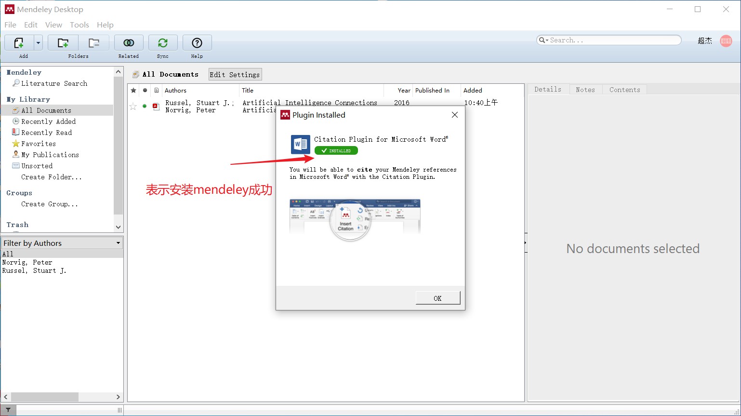The height and width of the screenshot is (416, 741).
Task: Click the Unsorted tray icon
Action: coord(16,165)
